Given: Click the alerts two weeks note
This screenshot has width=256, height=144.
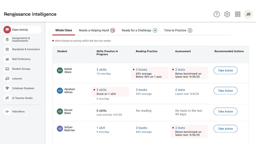Looking at the screenshot, I should click(x=83, y=41).
